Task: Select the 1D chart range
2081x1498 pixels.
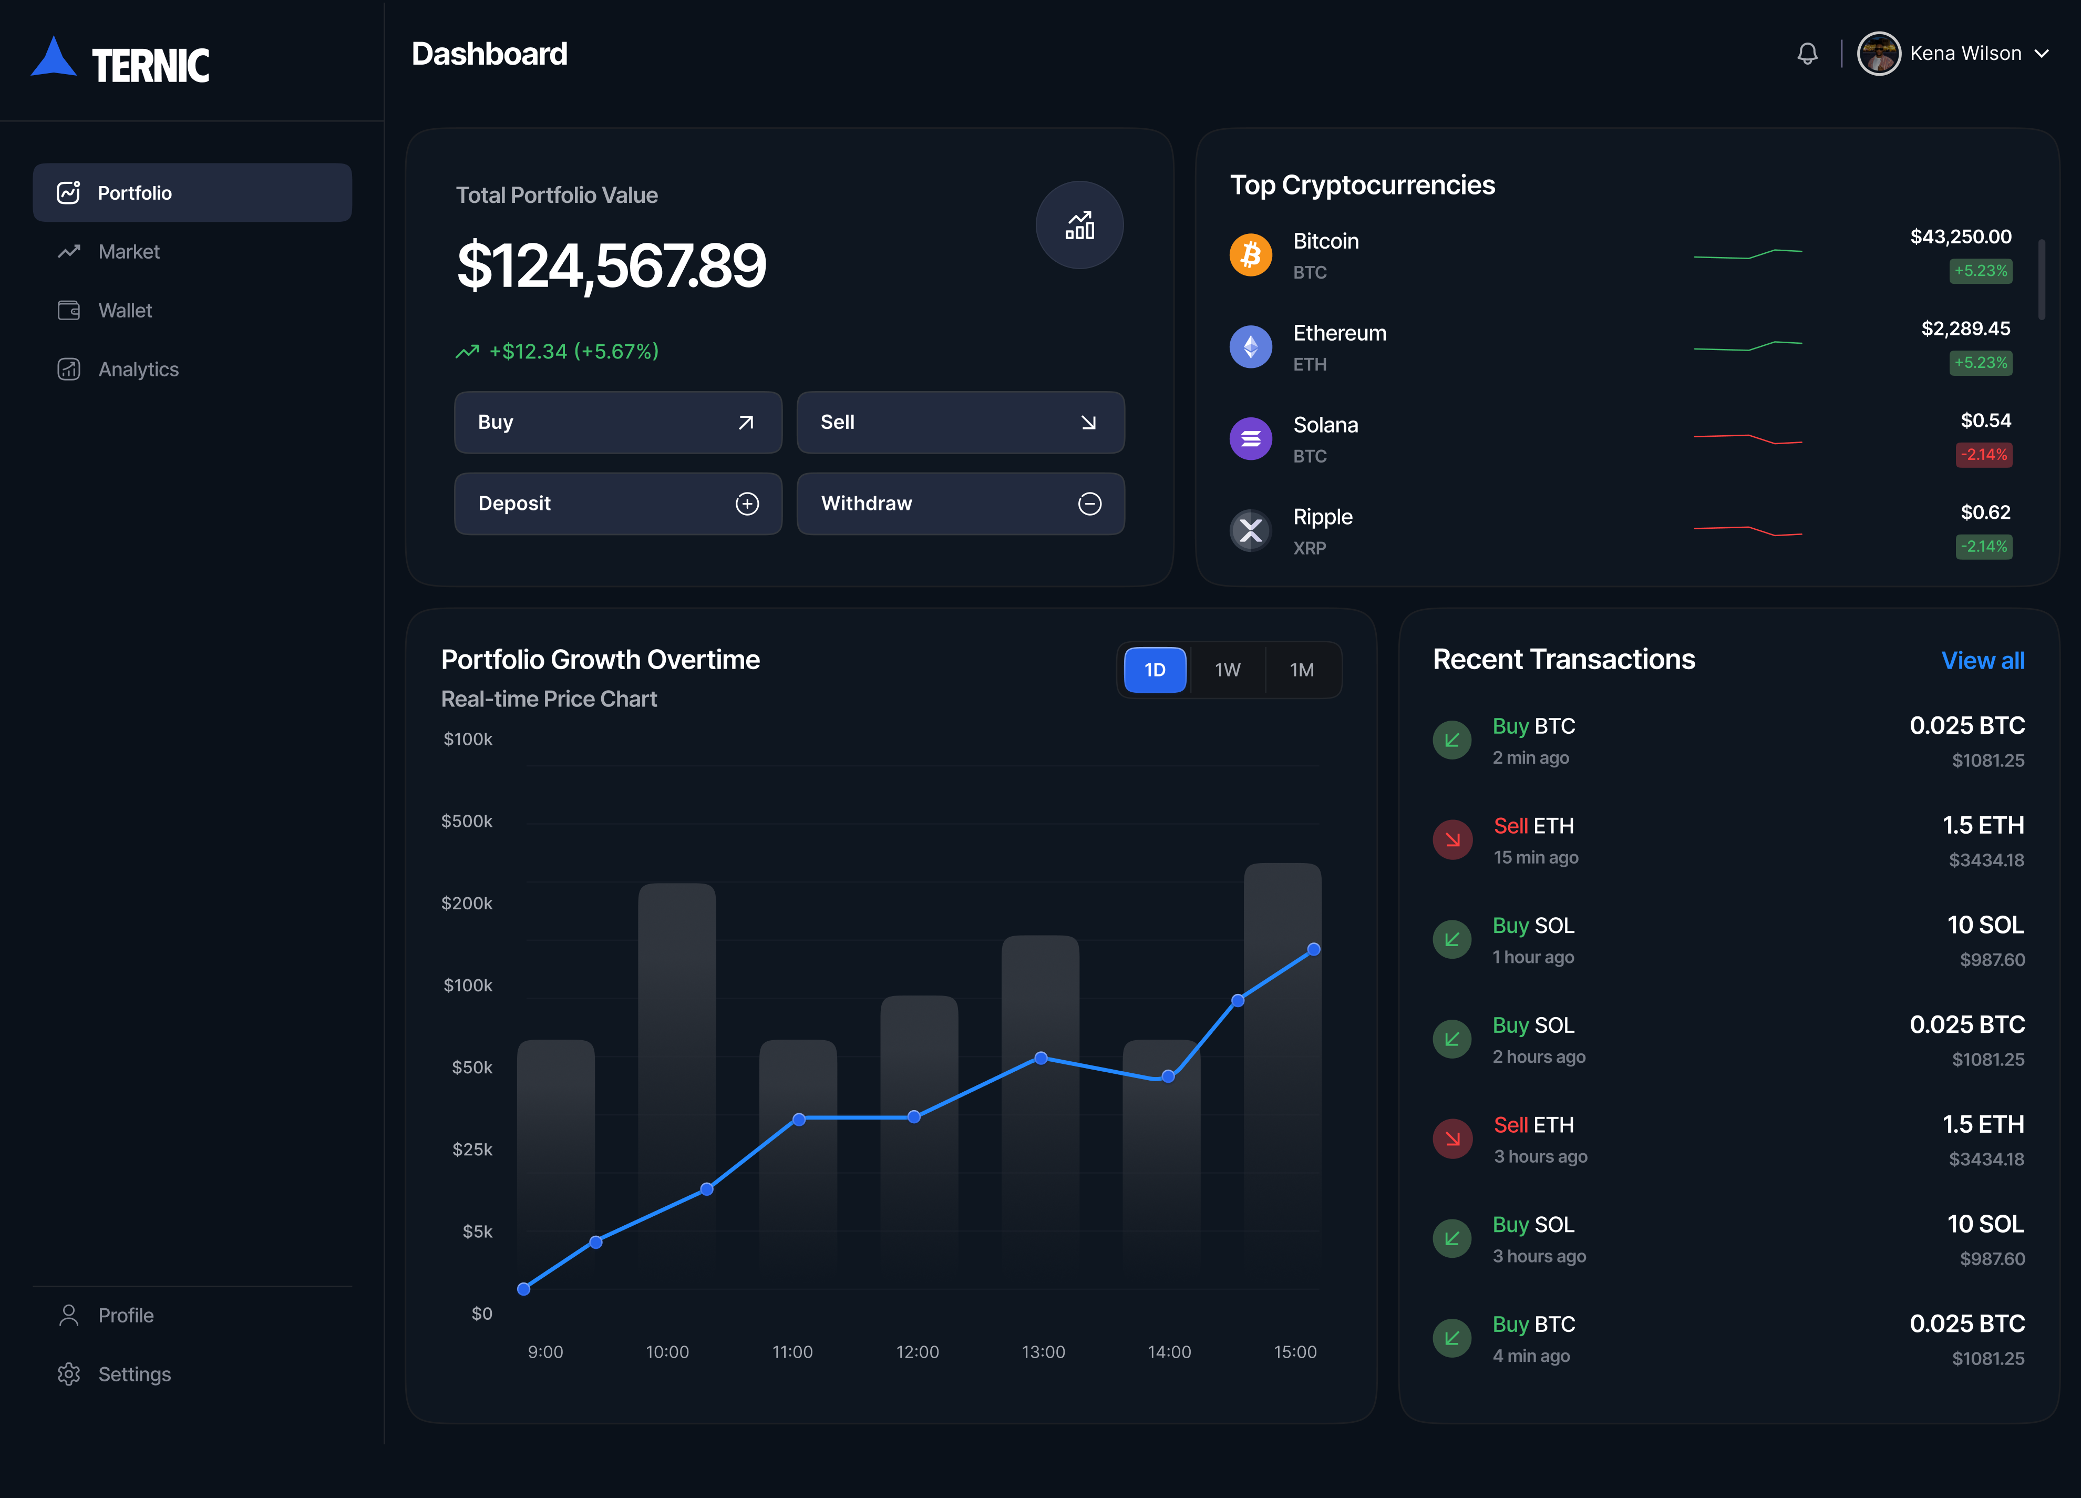Action: [x=1155, y=670]
